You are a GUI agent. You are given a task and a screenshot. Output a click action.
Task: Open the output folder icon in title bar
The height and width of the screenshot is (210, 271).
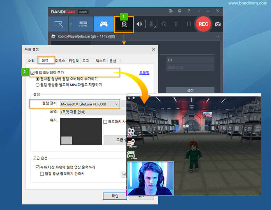(170, 11)
